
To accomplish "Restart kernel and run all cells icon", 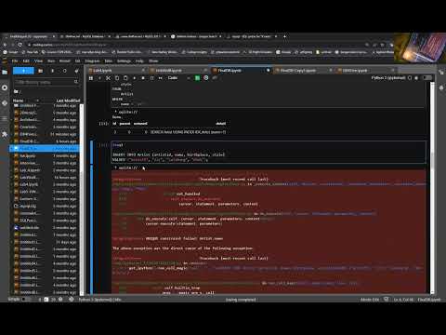I will [161, 78].
